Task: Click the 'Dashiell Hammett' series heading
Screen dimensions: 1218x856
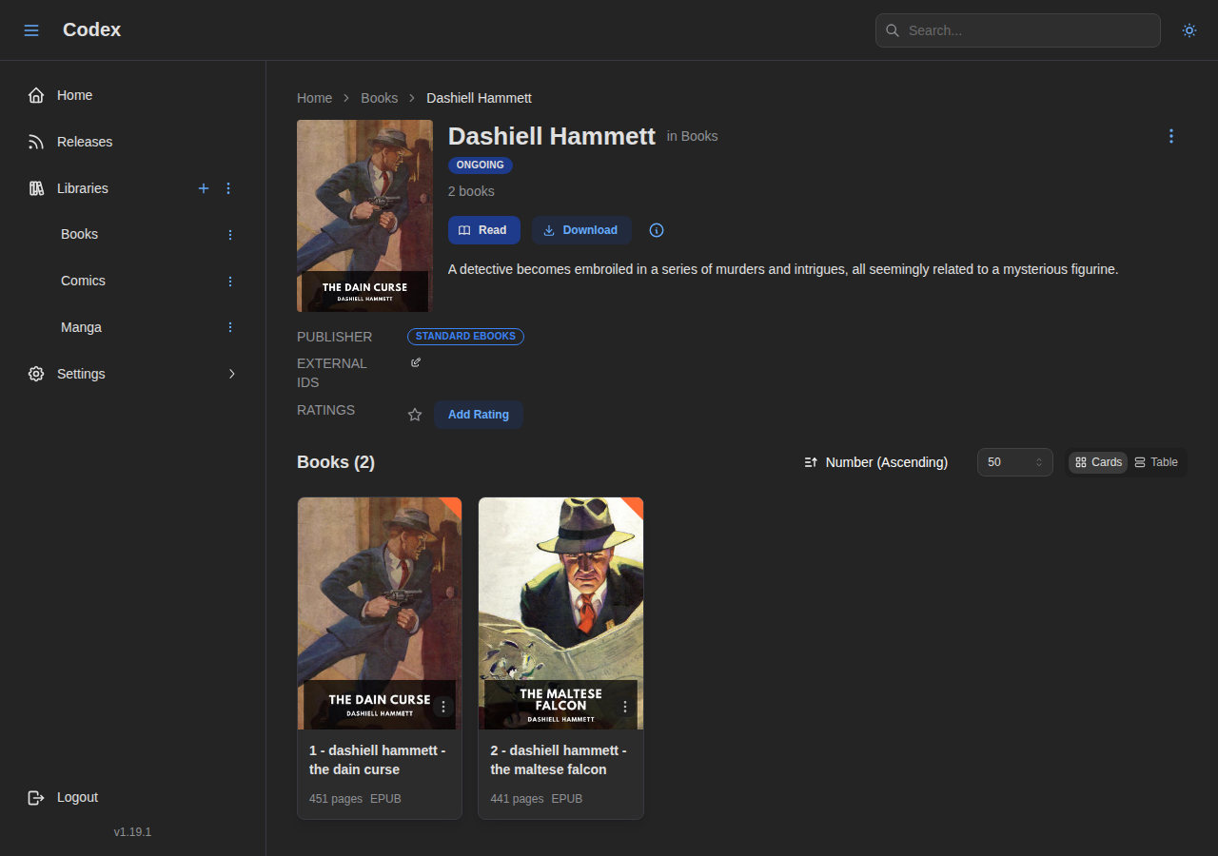Action: tap(552, 136)
